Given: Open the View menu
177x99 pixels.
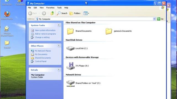Looking at the screenshot, I should [x=42, y=8].
